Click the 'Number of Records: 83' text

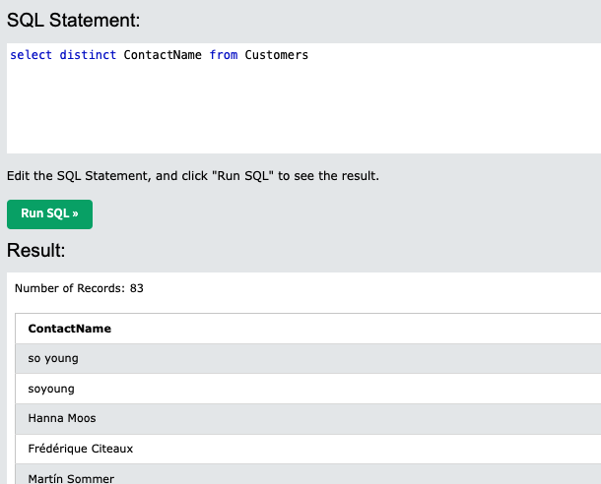(79, 288)
